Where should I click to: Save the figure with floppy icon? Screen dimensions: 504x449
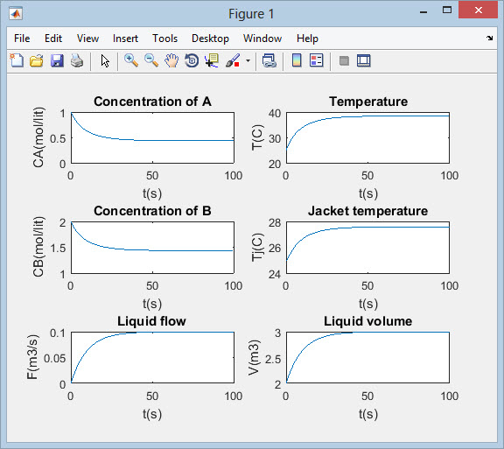click(x=57, y=60)
